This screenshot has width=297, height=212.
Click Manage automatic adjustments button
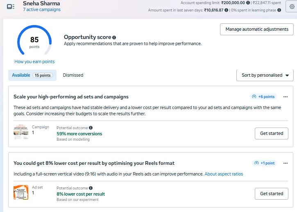pos(256,29)
